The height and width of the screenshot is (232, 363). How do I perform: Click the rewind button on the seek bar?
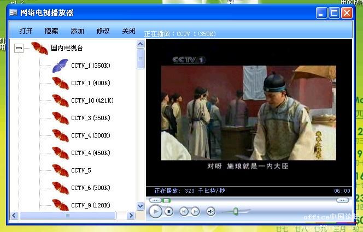[156, 200]
